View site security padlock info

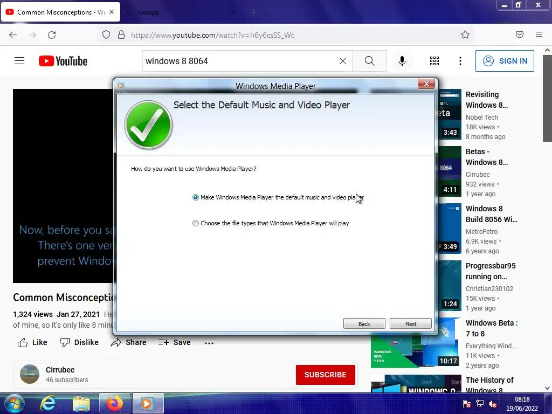[x=121, y=34]
